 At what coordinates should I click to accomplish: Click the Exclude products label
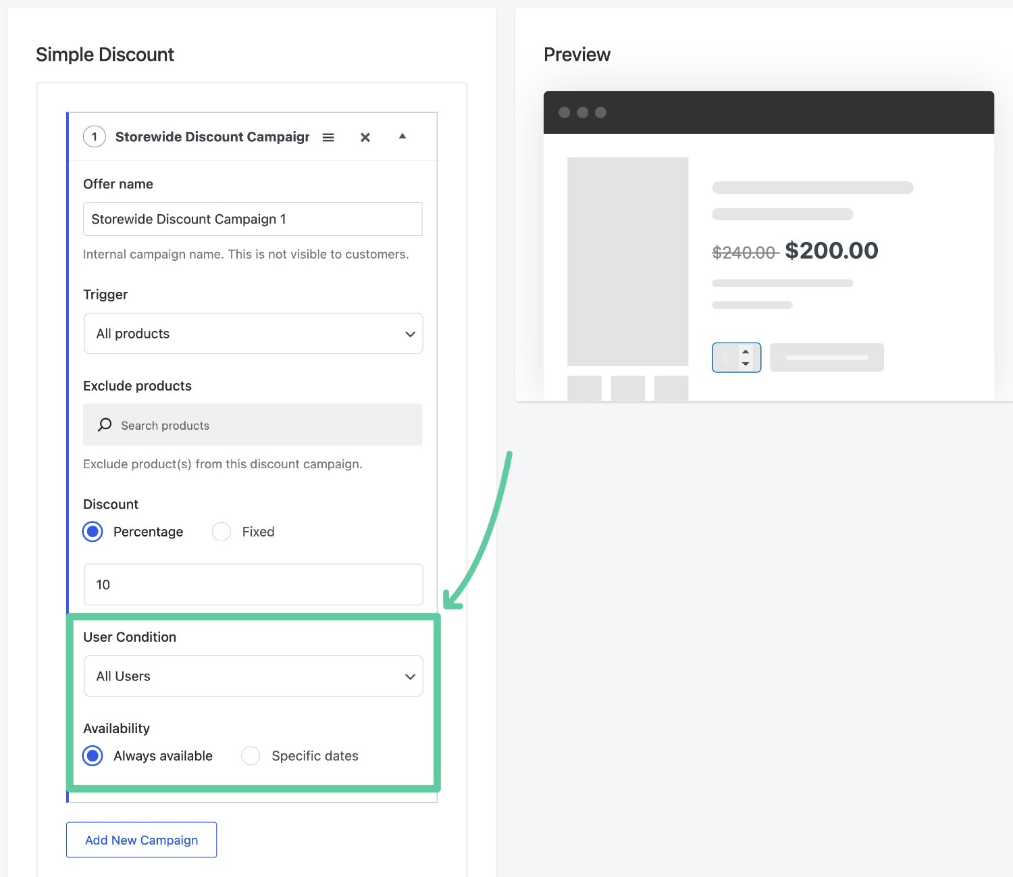[x=137, y=386]
